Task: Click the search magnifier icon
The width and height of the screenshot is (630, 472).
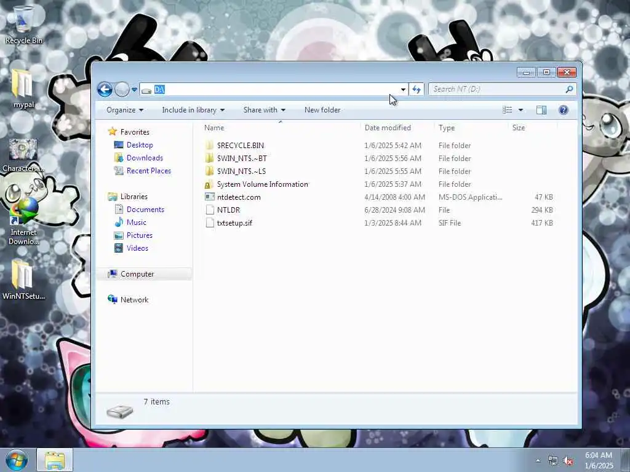Action: (569, 89)
